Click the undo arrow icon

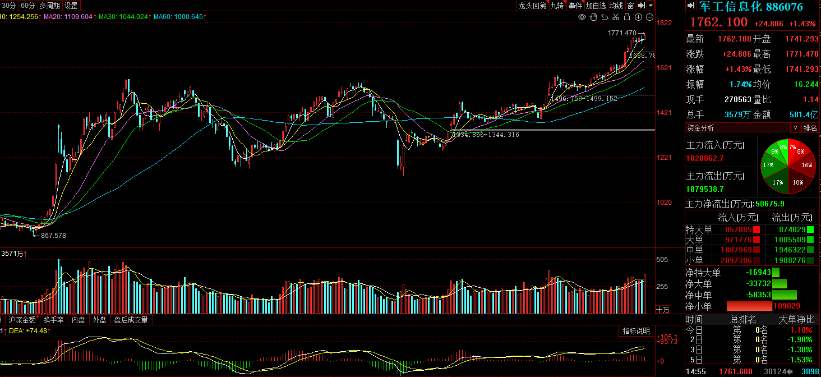pyautogui.click(x=605, y=17)
